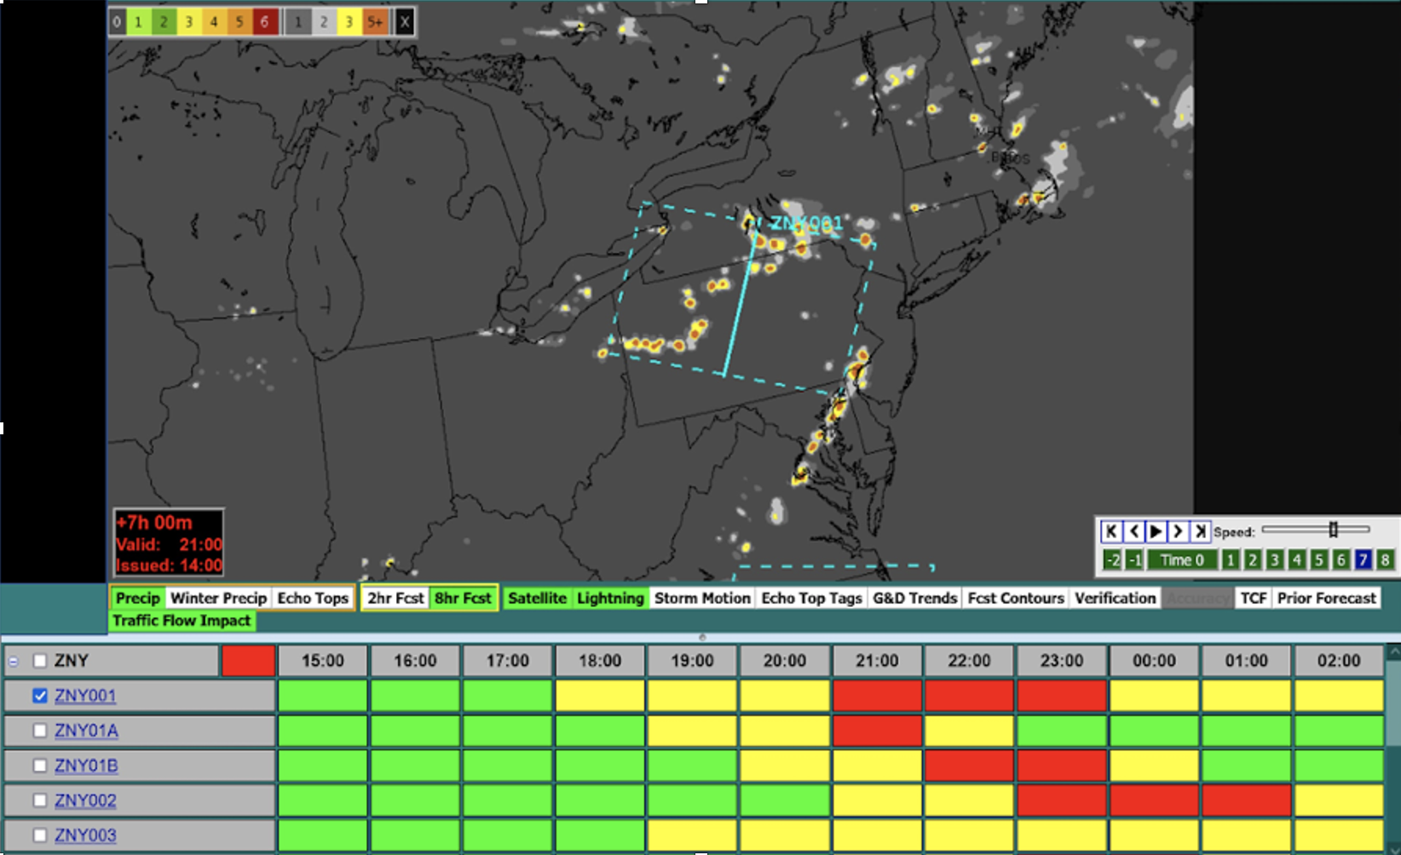Enable Fcst Contours overlay

click(1016, 598)
